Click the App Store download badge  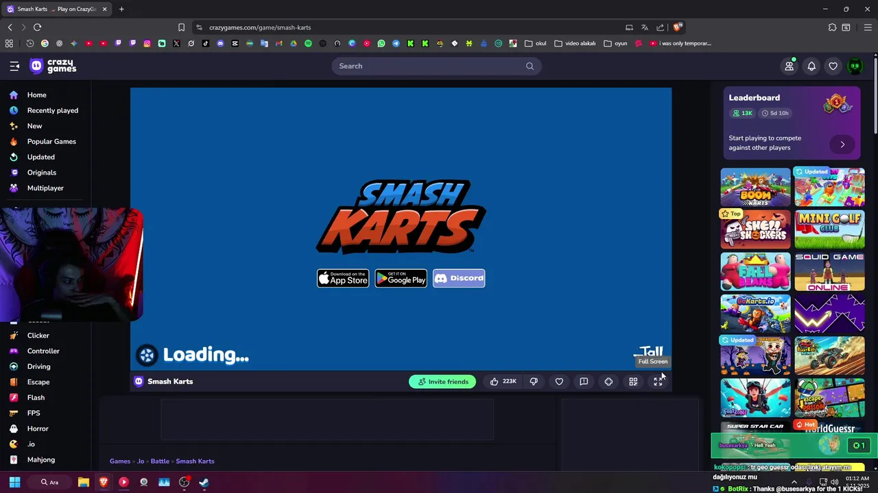[343, 278]
